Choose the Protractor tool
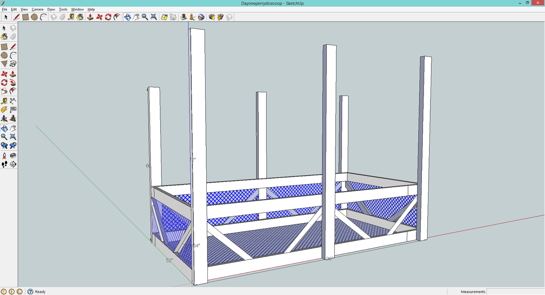This screenshot has height=295, width=545. [x=4, y=110]
